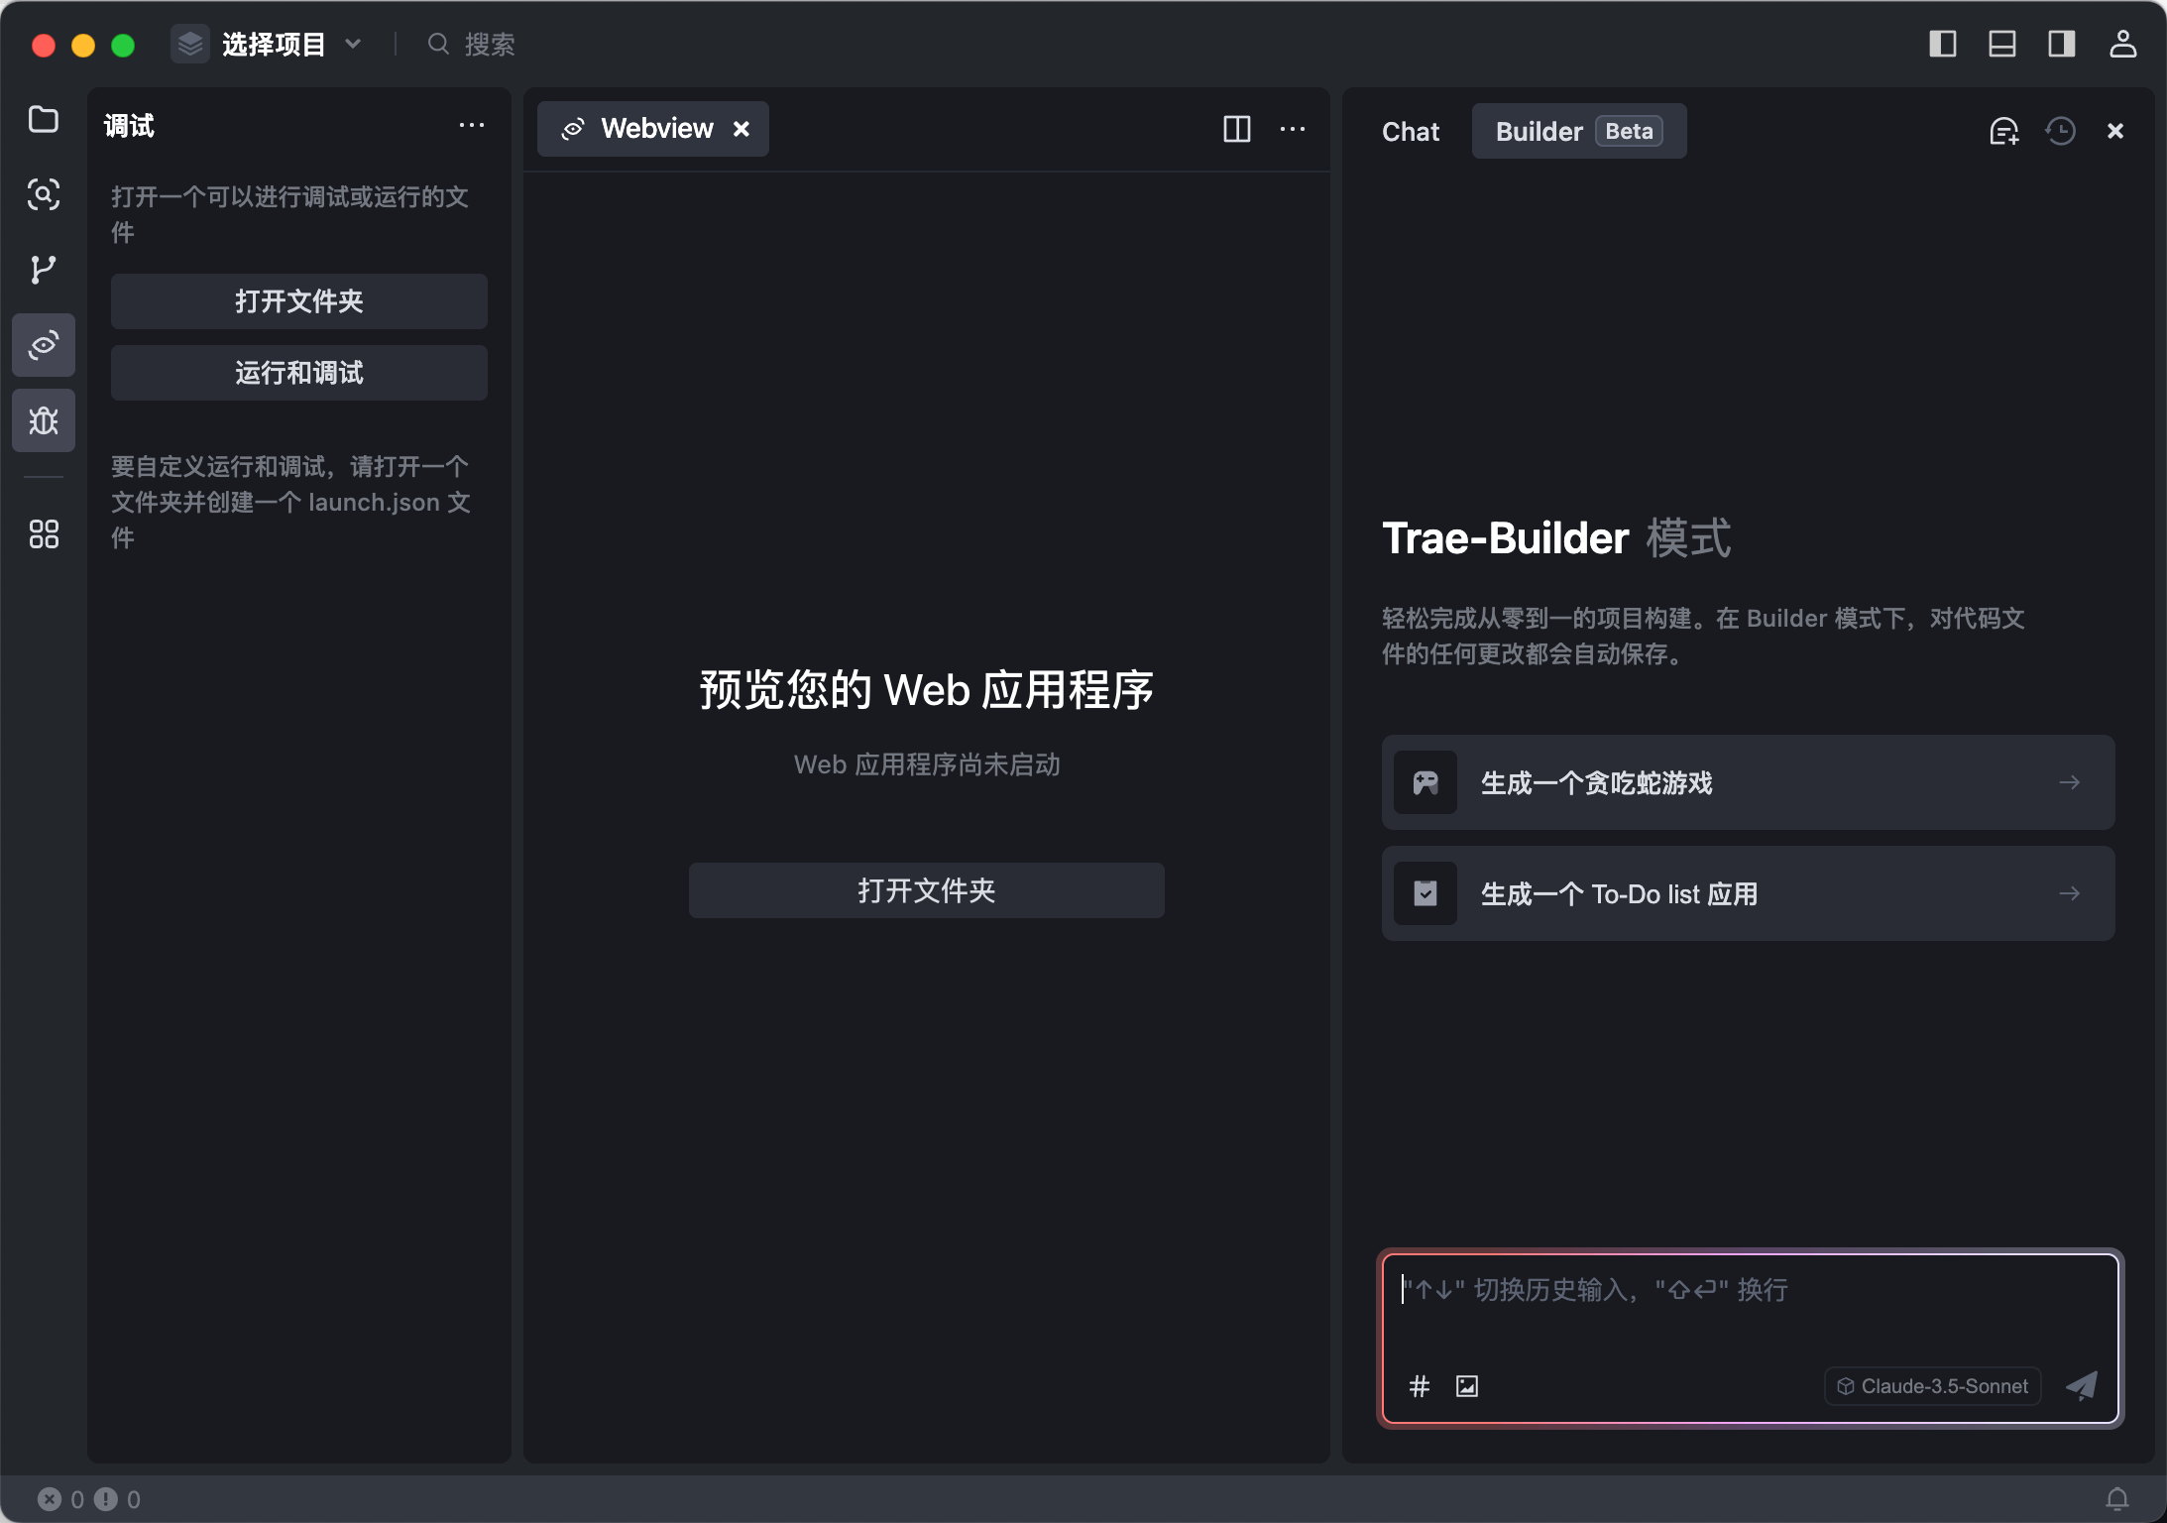
Task: Open the Source Control panel
Action: (44, 270)
